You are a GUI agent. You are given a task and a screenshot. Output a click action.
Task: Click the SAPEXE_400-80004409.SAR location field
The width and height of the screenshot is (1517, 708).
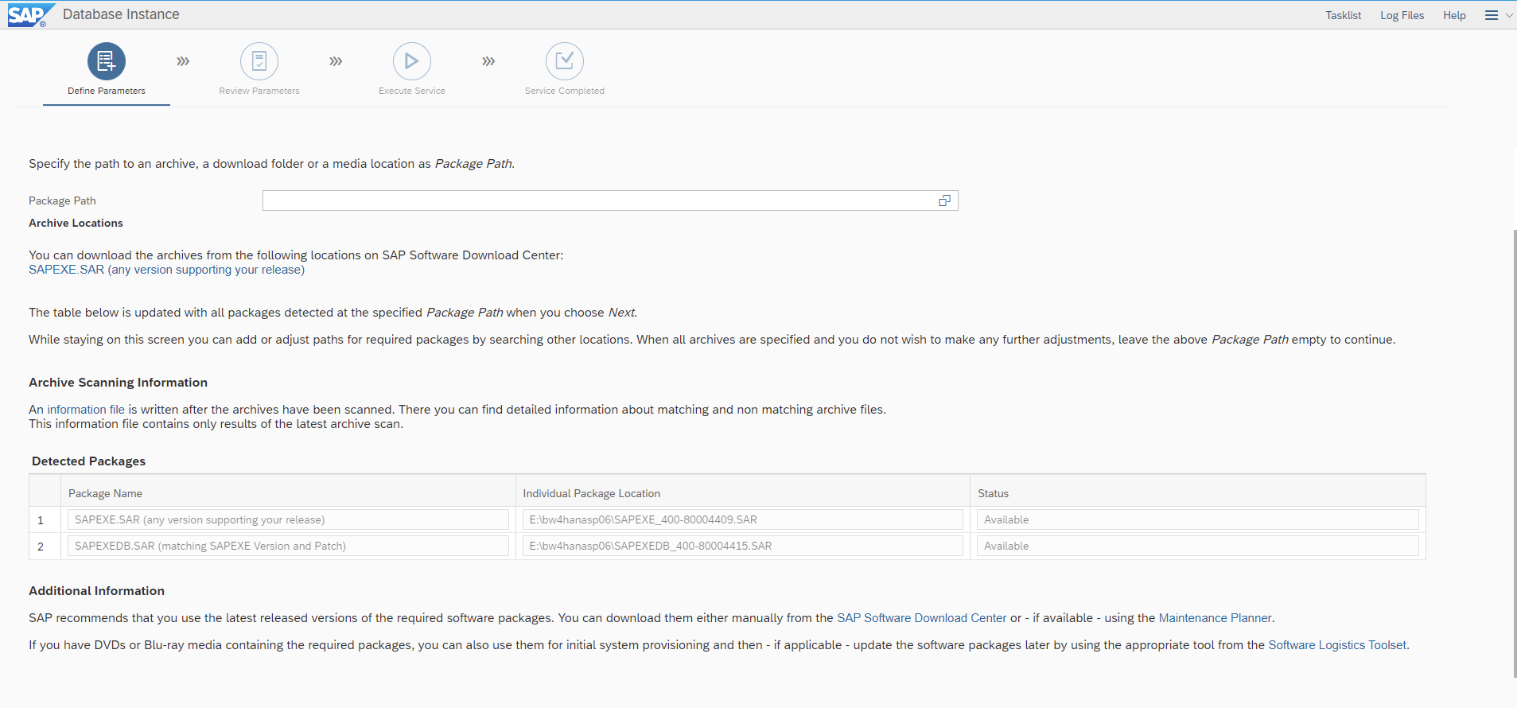click(742, 519)
